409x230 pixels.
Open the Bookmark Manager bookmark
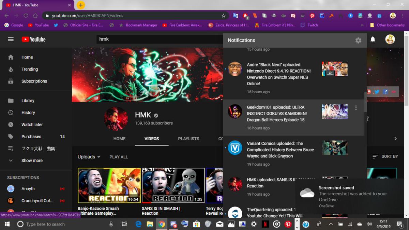point(138,25)
